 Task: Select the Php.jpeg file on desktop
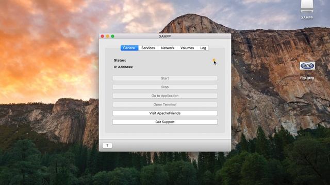[307, 66]
